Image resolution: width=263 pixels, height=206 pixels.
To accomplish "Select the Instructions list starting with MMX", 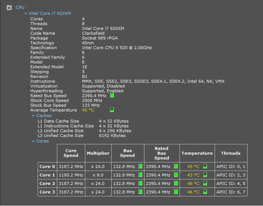I will [x=153, y=81].
